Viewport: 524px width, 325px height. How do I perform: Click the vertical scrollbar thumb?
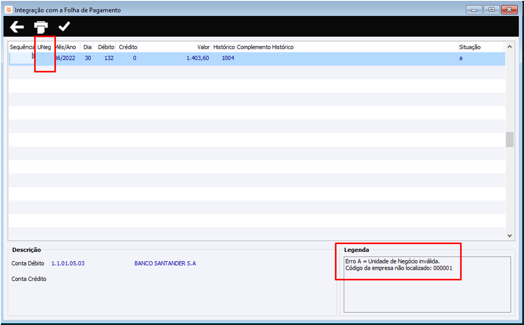pyautogui.click(x=509, y=139)
